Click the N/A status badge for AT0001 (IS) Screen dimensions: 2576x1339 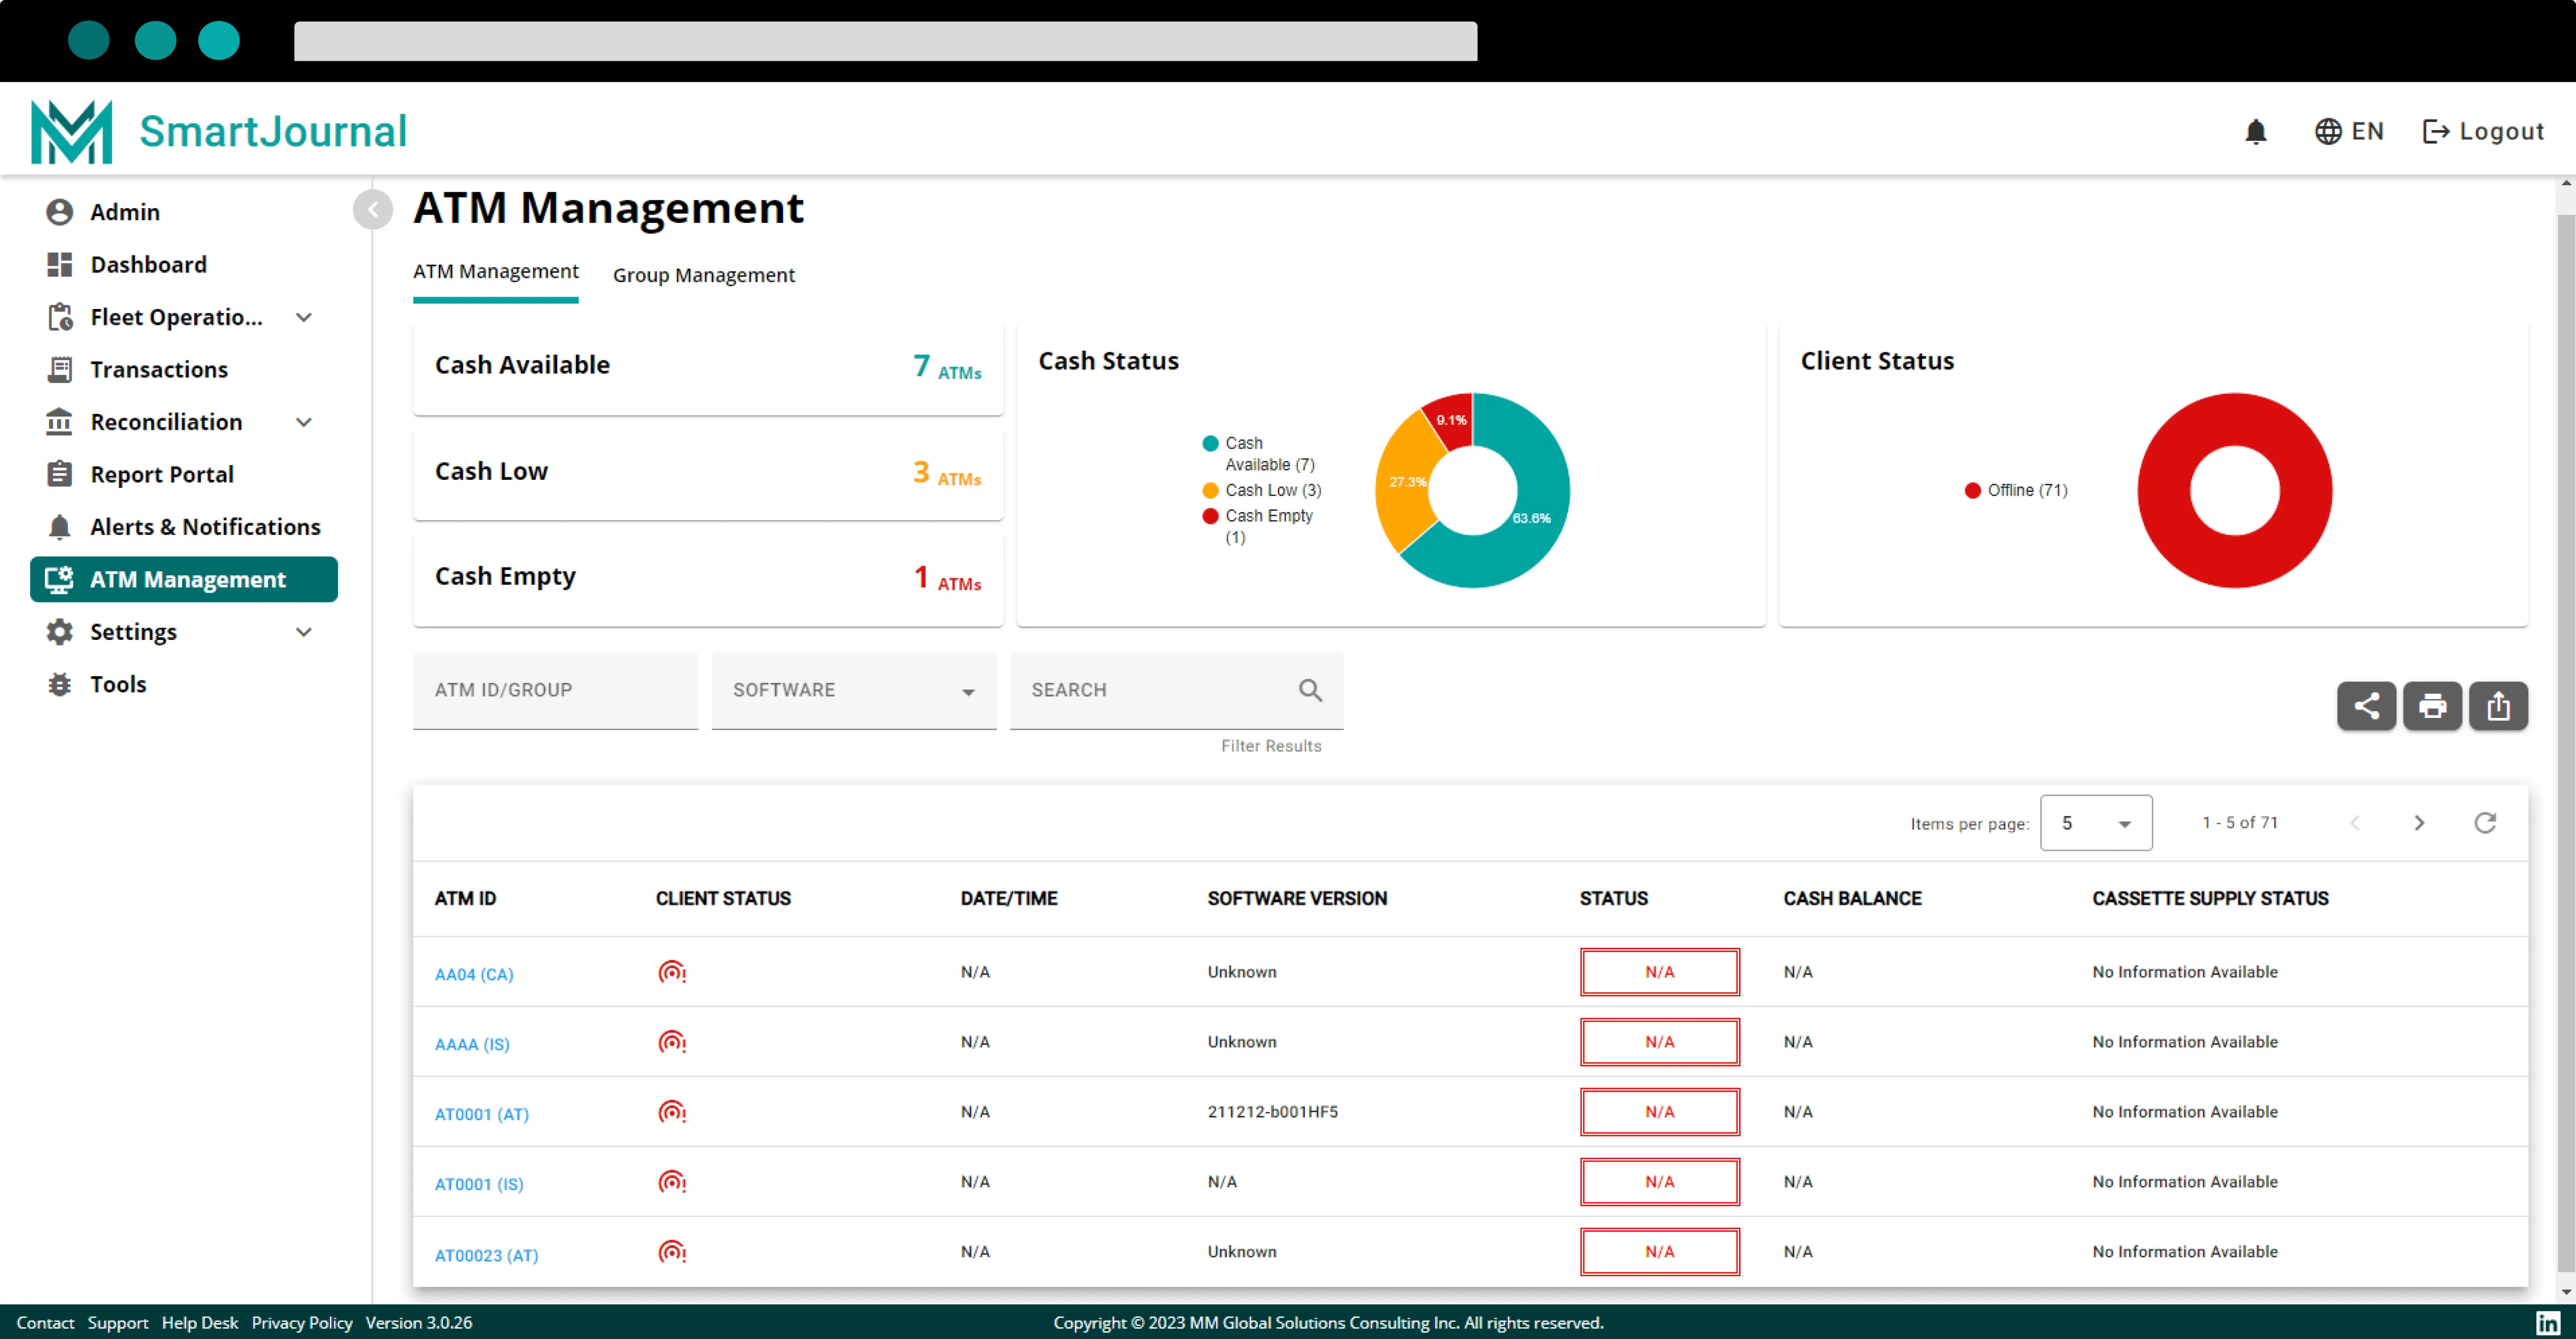click(1659, 1182)
